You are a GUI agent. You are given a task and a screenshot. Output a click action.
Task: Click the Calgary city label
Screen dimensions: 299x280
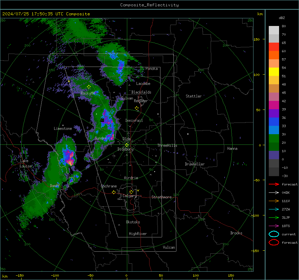tap(130, 196)
